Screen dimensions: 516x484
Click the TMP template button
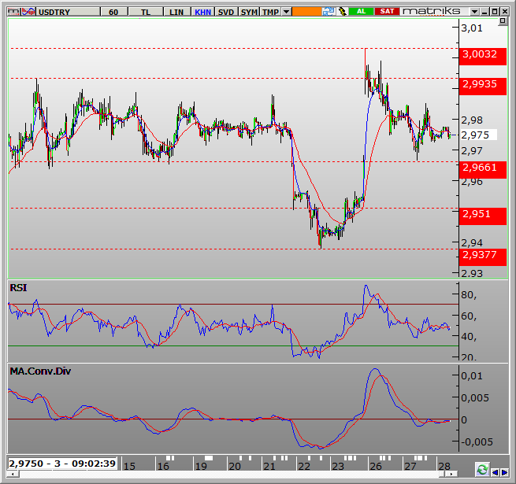[x=271, y=12]
